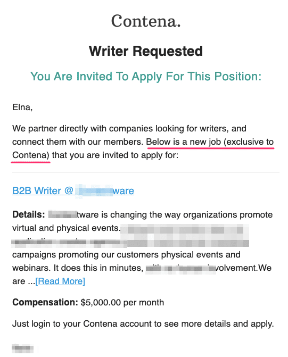
Task: Click the large blurred block in details
Action: pyautogui.click(x=185, y=236)
